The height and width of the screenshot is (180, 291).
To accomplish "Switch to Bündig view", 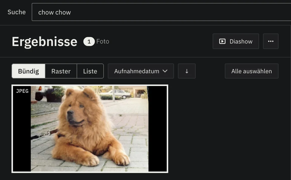I will 28,71.
